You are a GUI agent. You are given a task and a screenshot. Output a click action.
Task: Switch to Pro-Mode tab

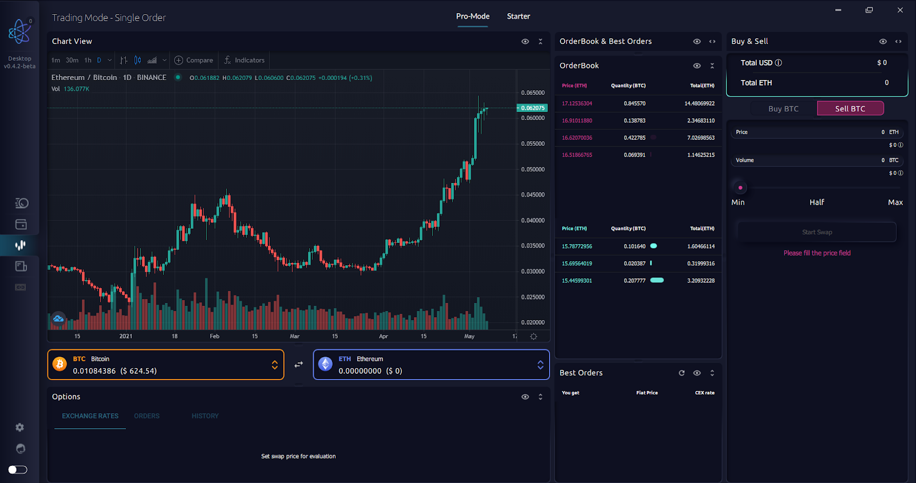tap(473, 16)
